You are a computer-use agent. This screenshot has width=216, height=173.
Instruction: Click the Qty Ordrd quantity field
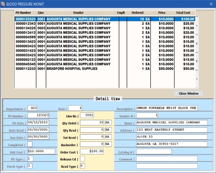click(92, 122)
